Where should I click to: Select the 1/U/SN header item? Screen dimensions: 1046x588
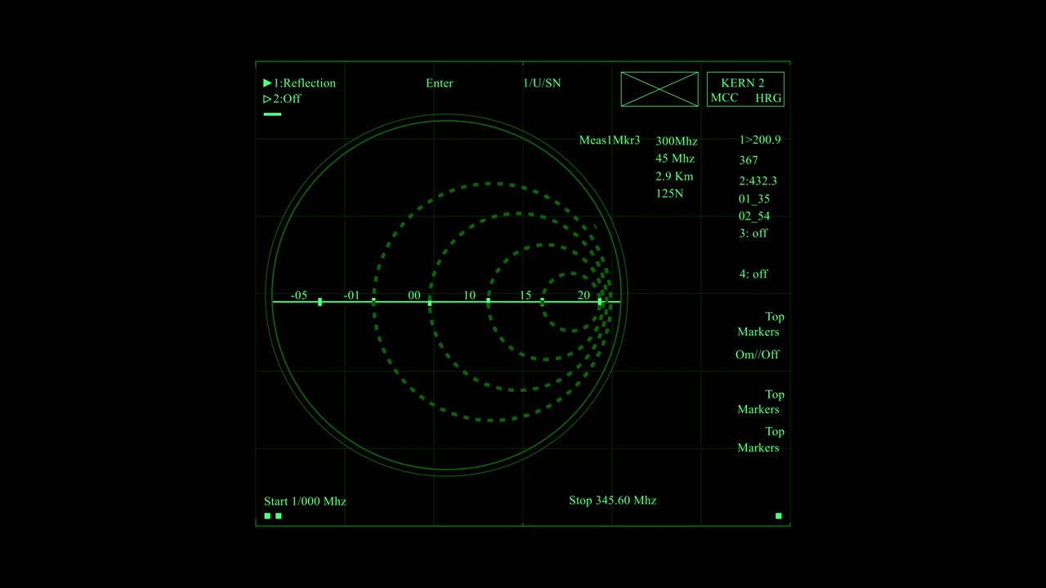click(542, 83)
